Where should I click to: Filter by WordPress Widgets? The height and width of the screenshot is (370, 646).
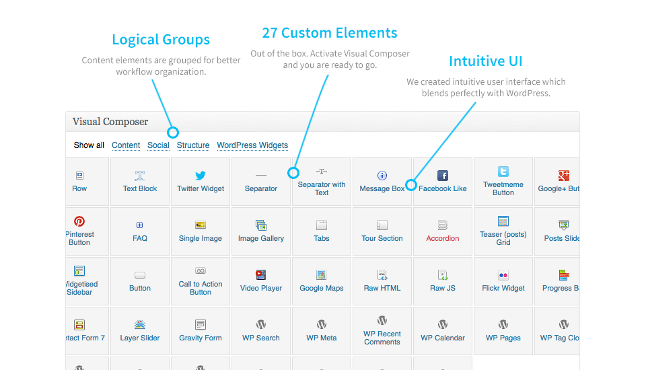pos(252,145)
